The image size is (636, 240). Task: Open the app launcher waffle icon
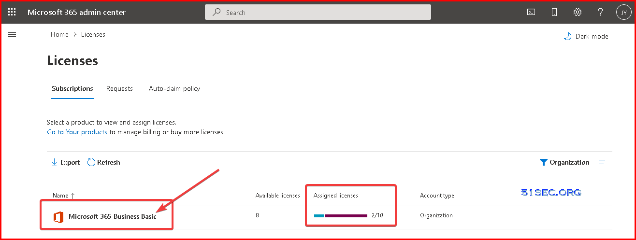13,12
